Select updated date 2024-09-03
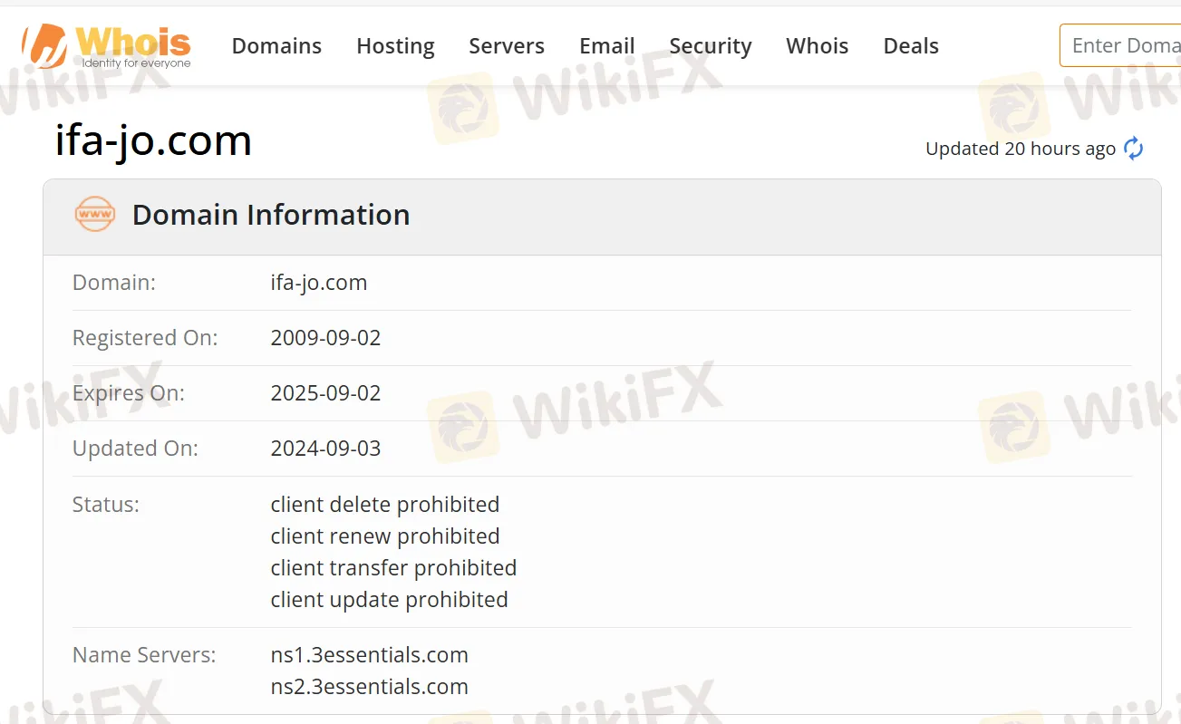The width and height of the screenshot is (1181, 724). [325, 449]
